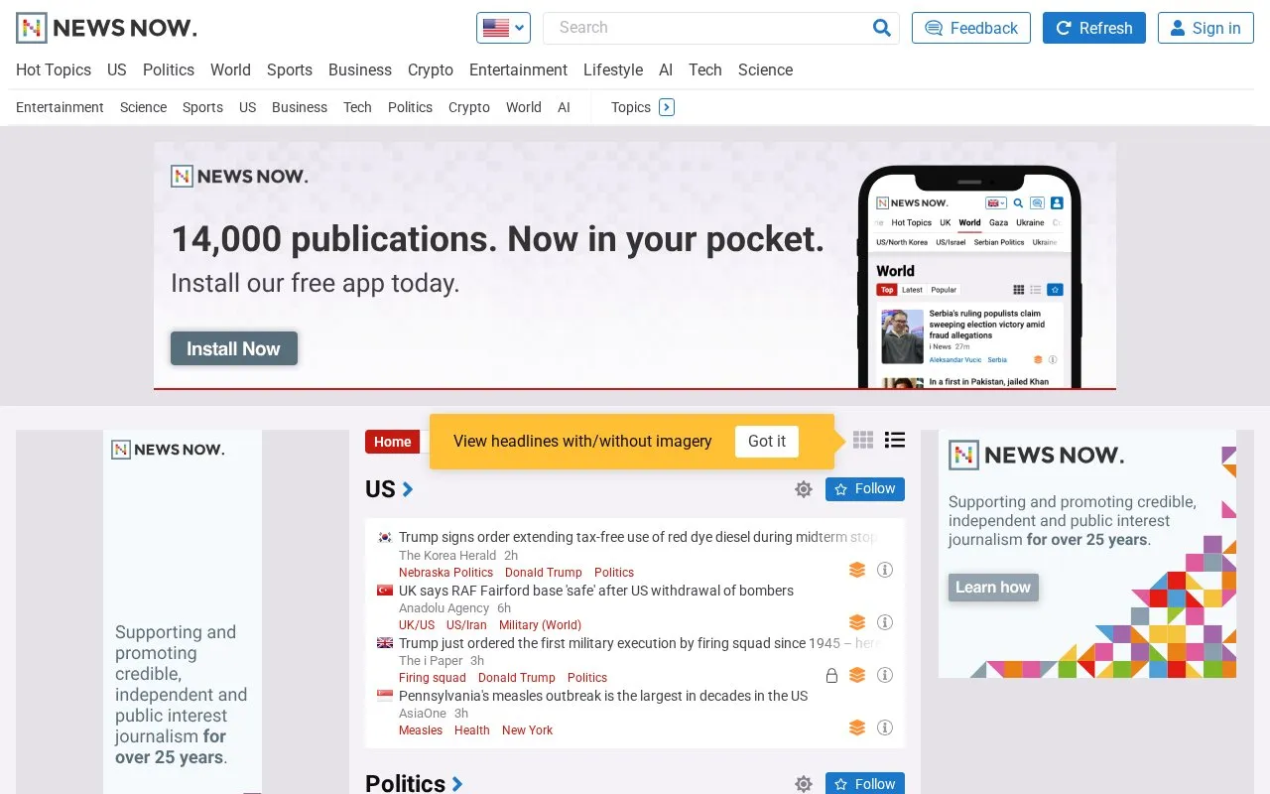Screen dimensions: 1270x794
Task: Click stacked layers icon on Anadolu Agency story
Action: (857, 622)
